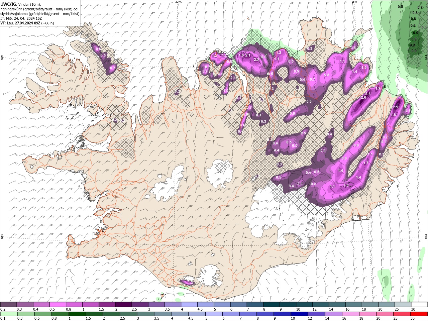The image size is (428, 321).
Task: Click the 'Vindur (10m)' label in header
Action: 29,4
